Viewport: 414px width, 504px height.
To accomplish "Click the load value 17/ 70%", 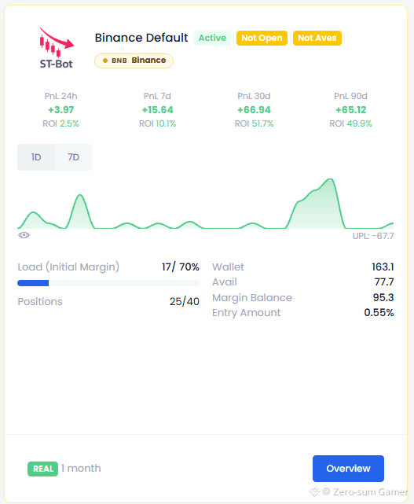I will 180,267.
